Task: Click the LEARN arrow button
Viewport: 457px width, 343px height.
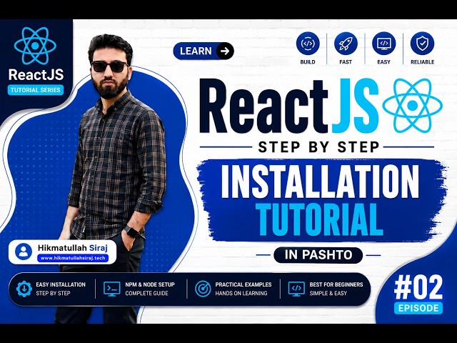Action: click(204, 51)
